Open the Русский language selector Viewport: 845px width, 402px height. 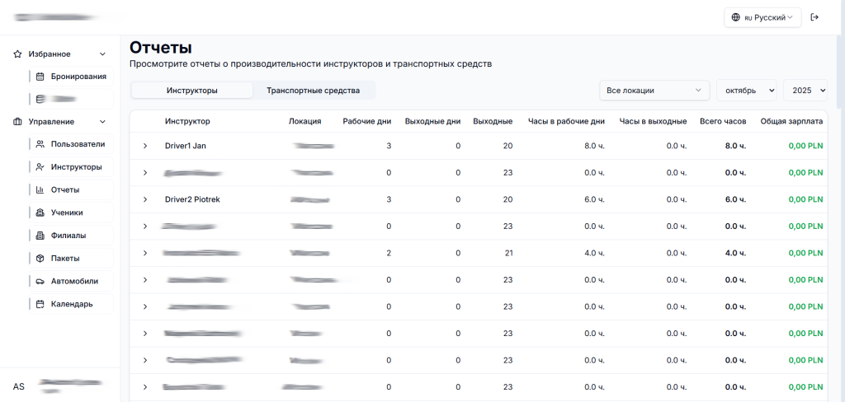click(762, 17)
